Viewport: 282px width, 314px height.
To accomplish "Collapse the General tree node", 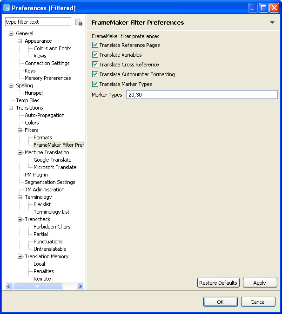I will 11,33.
